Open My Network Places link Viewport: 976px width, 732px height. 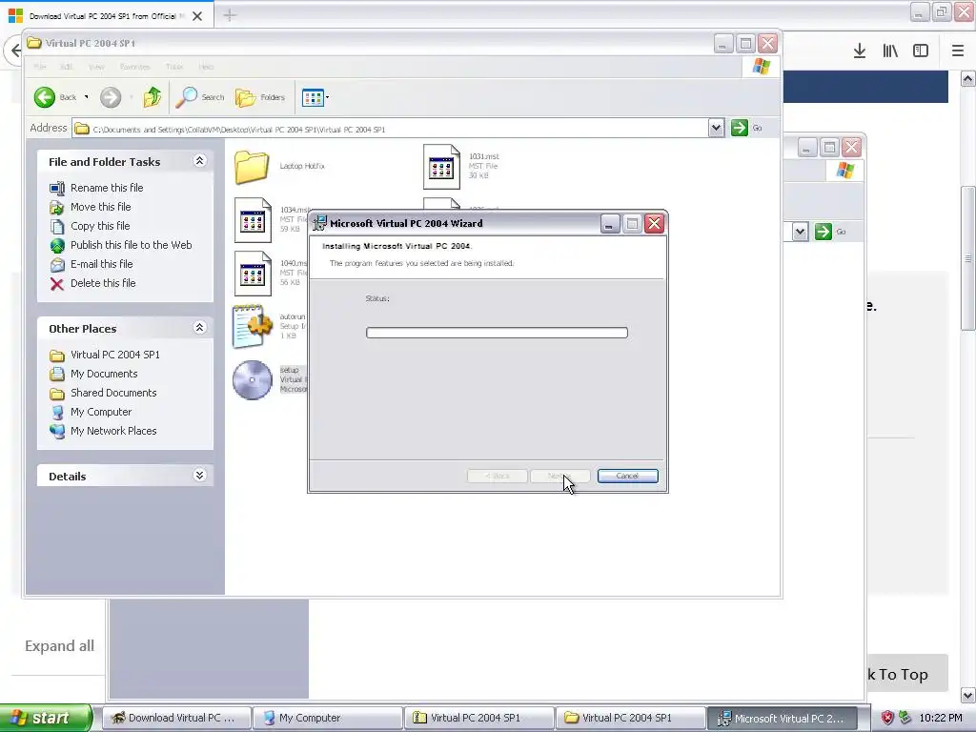pyautogui.click(x=113, y=431)
